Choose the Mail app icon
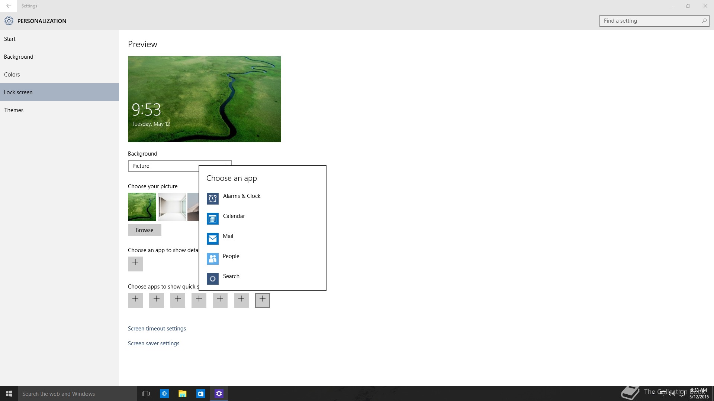The height and width of the screenshot is (401, 714). (213, 239)
